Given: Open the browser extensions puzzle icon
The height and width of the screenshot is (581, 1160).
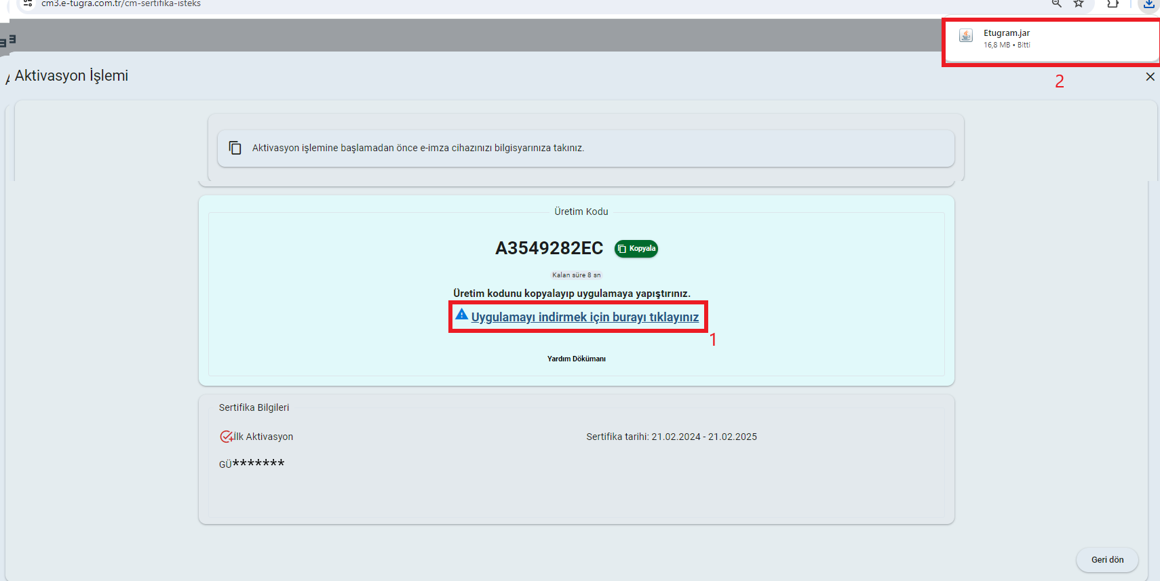Looking at the screenshot, I should (x=1113, y=3).
